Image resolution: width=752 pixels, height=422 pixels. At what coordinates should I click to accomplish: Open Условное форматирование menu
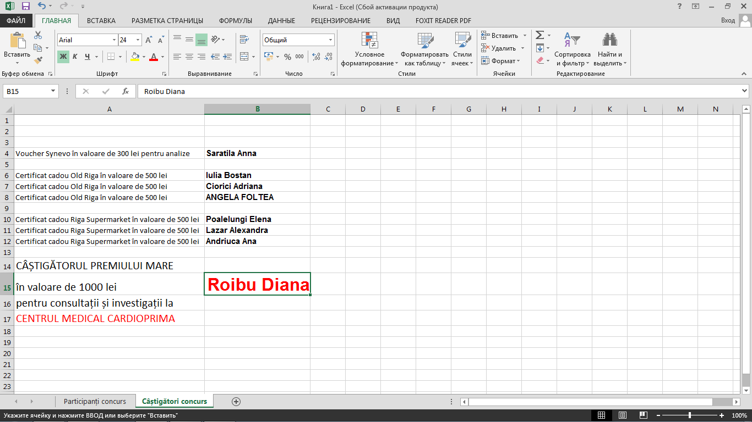(x=369, y=49)
